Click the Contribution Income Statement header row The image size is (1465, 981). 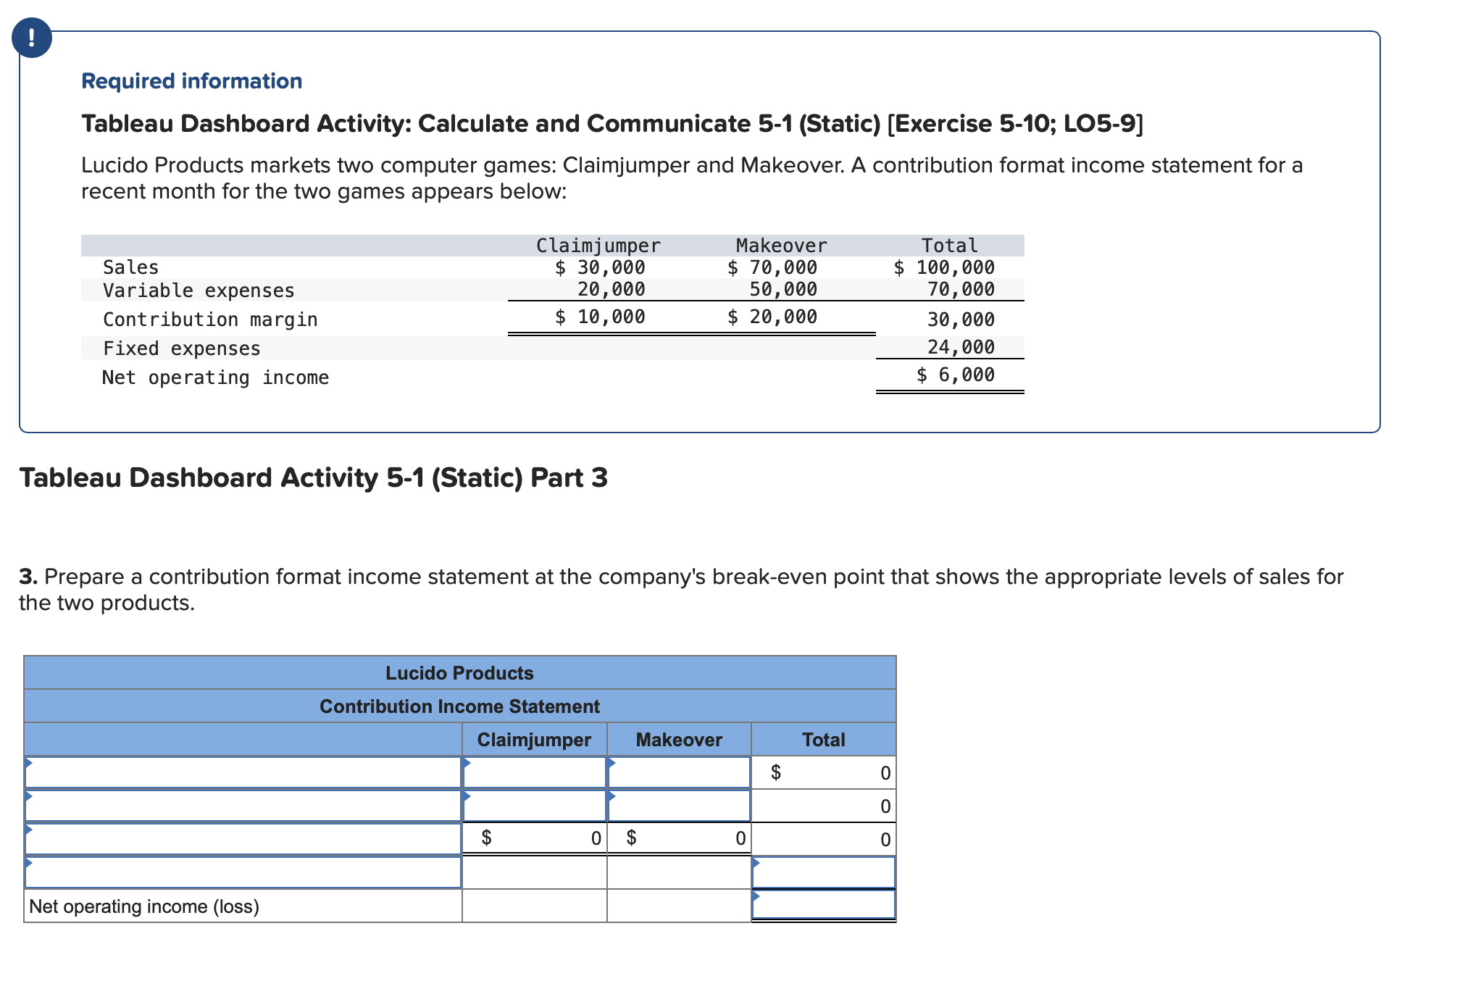pos(459,706)
